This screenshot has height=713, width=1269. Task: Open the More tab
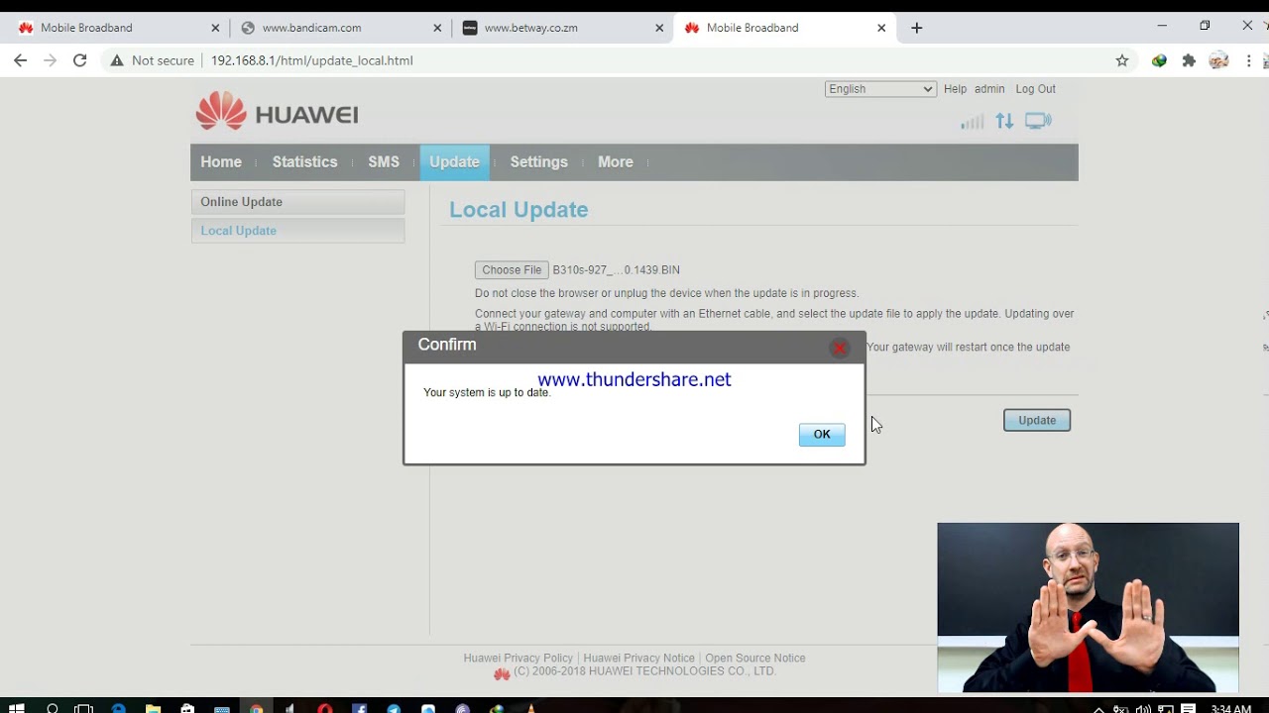point(615,162)
